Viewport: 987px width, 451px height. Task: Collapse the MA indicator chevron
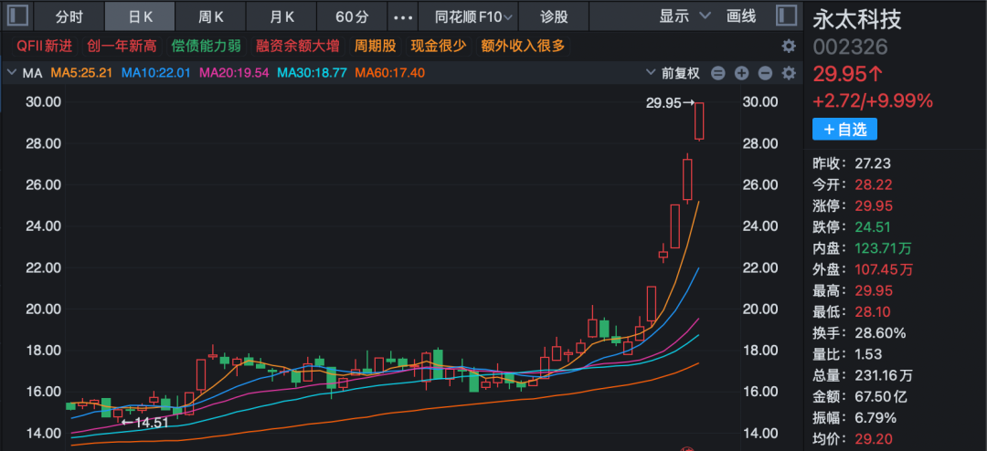click(x=11, y=73)
